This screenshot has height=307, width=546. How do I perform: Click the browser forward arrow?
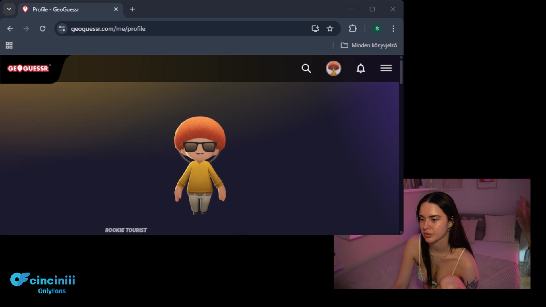(26, 29)
